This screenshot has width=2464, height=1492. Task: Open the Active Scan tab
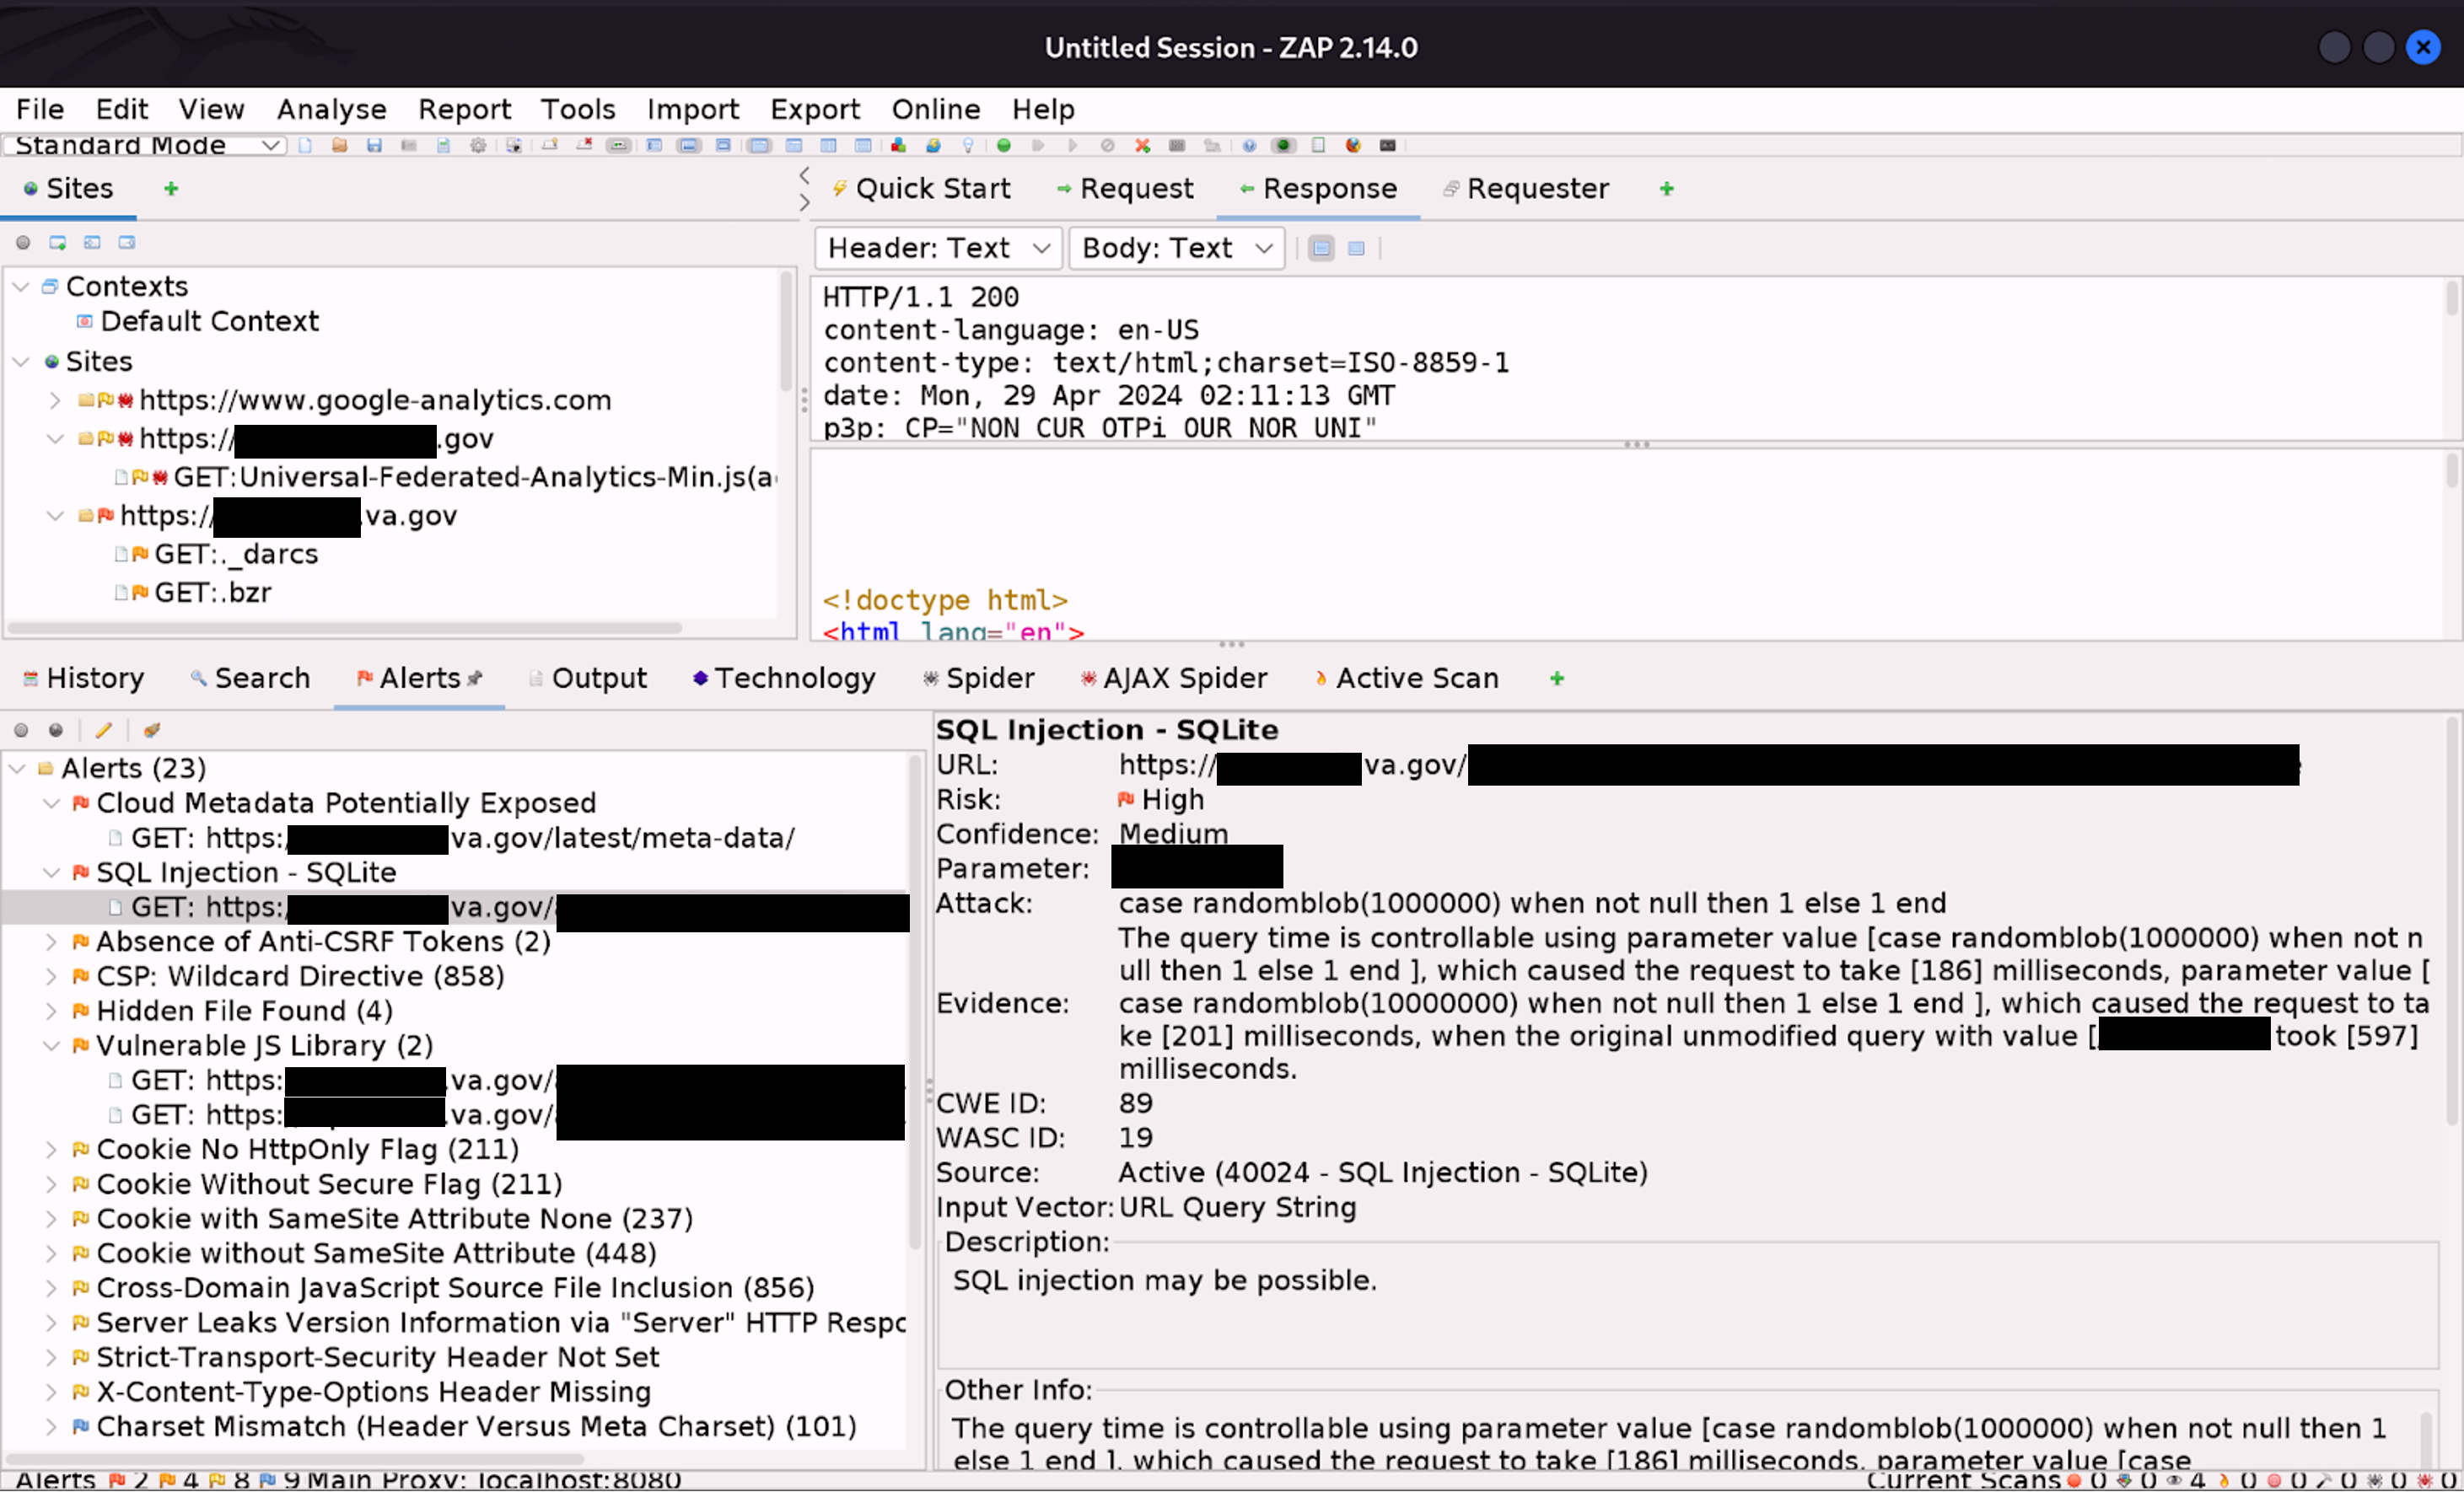click(x=1406, y=679)
